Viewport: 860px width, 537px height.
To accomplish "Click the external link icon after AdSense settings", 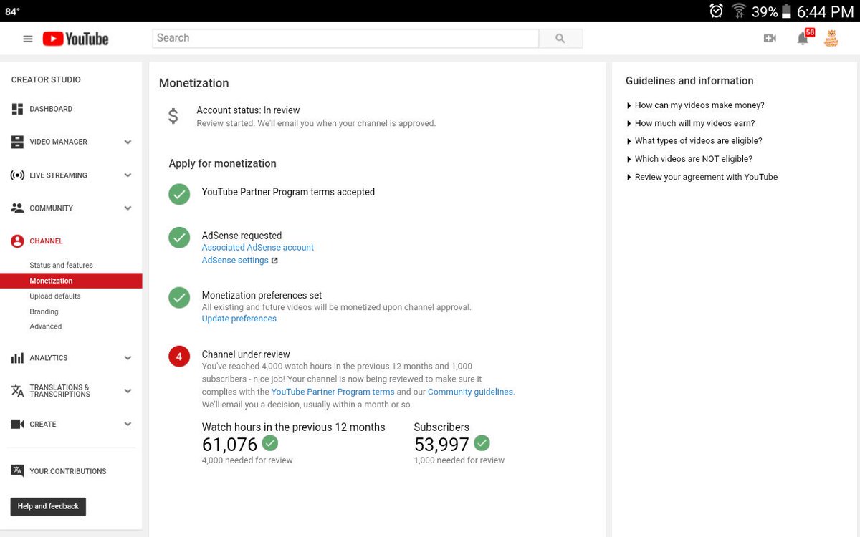I will click(274, 261).
